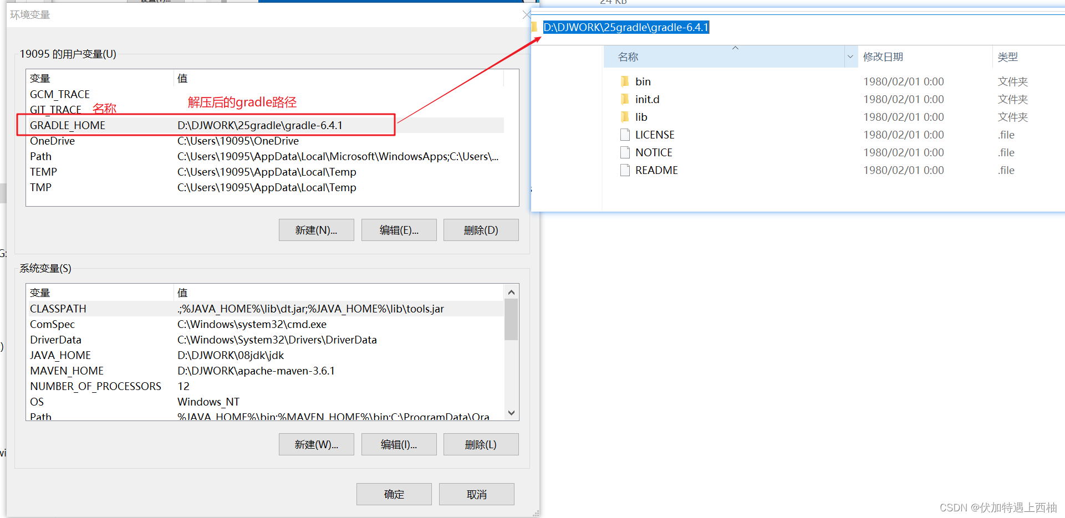The height and width of the screenshot is (518, 1065).
Task: Select the TMP user variable
Action: click(x=266, y=187)
